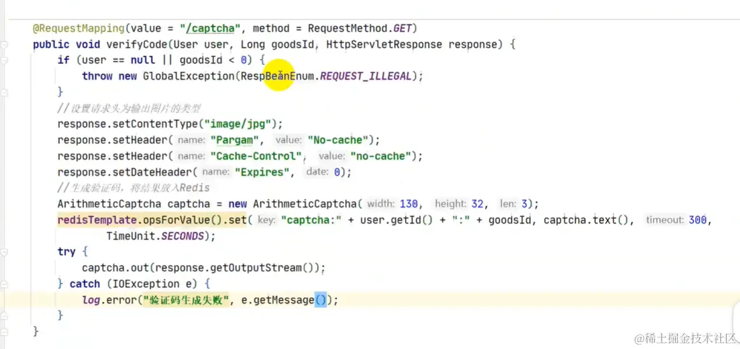The height and width of the screenshot is (349, 740).
Task: Click the log identifier before .error
Action: [x=90, y=300]
